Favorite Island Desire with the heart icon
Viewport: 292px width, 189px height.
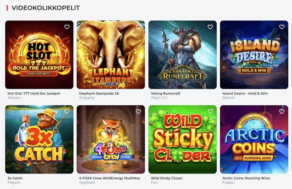point(282,27)
